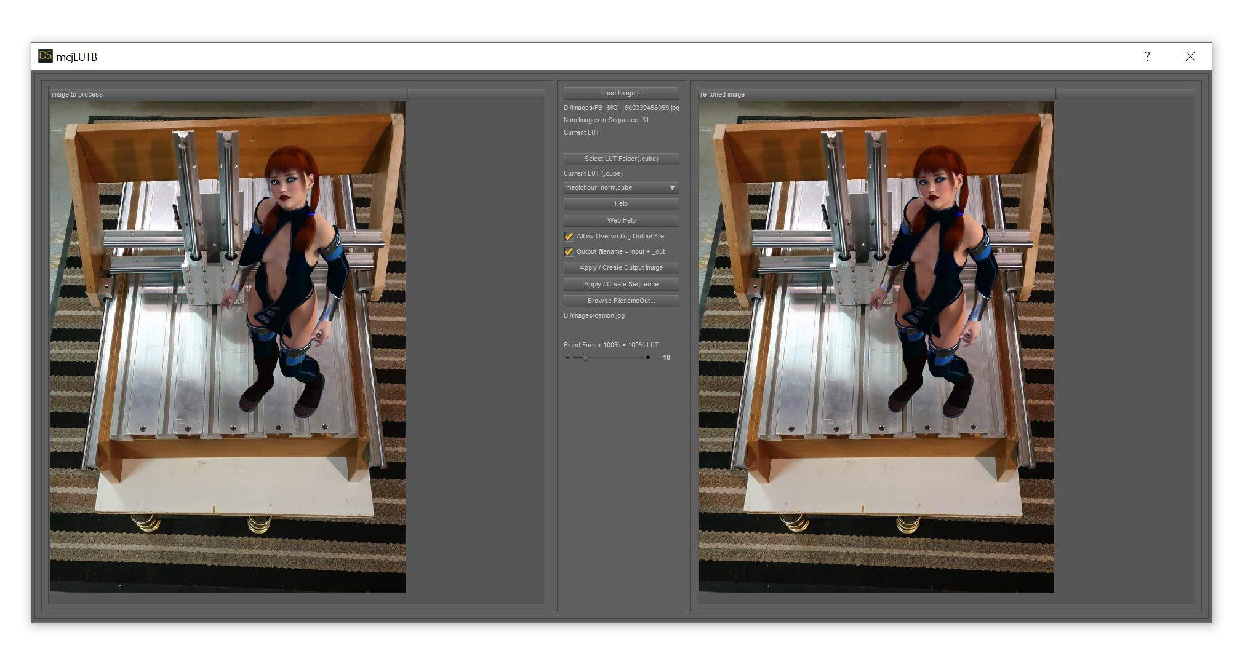Close the mcjLUTB dialog window
Screen dimensions: 1253x670
tap(1190, 57)
